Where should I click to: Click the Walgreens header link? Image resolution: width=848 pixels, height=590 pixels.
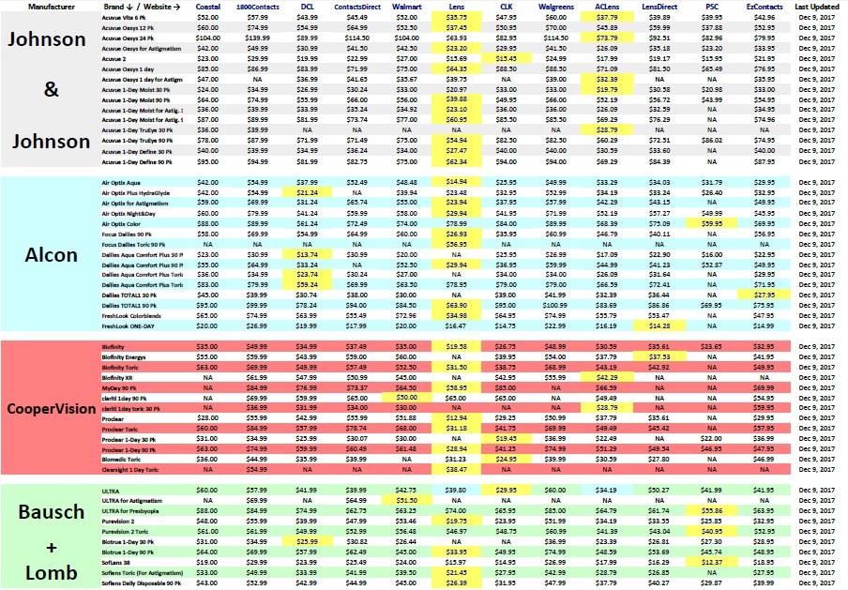click(x=556, y=7)
